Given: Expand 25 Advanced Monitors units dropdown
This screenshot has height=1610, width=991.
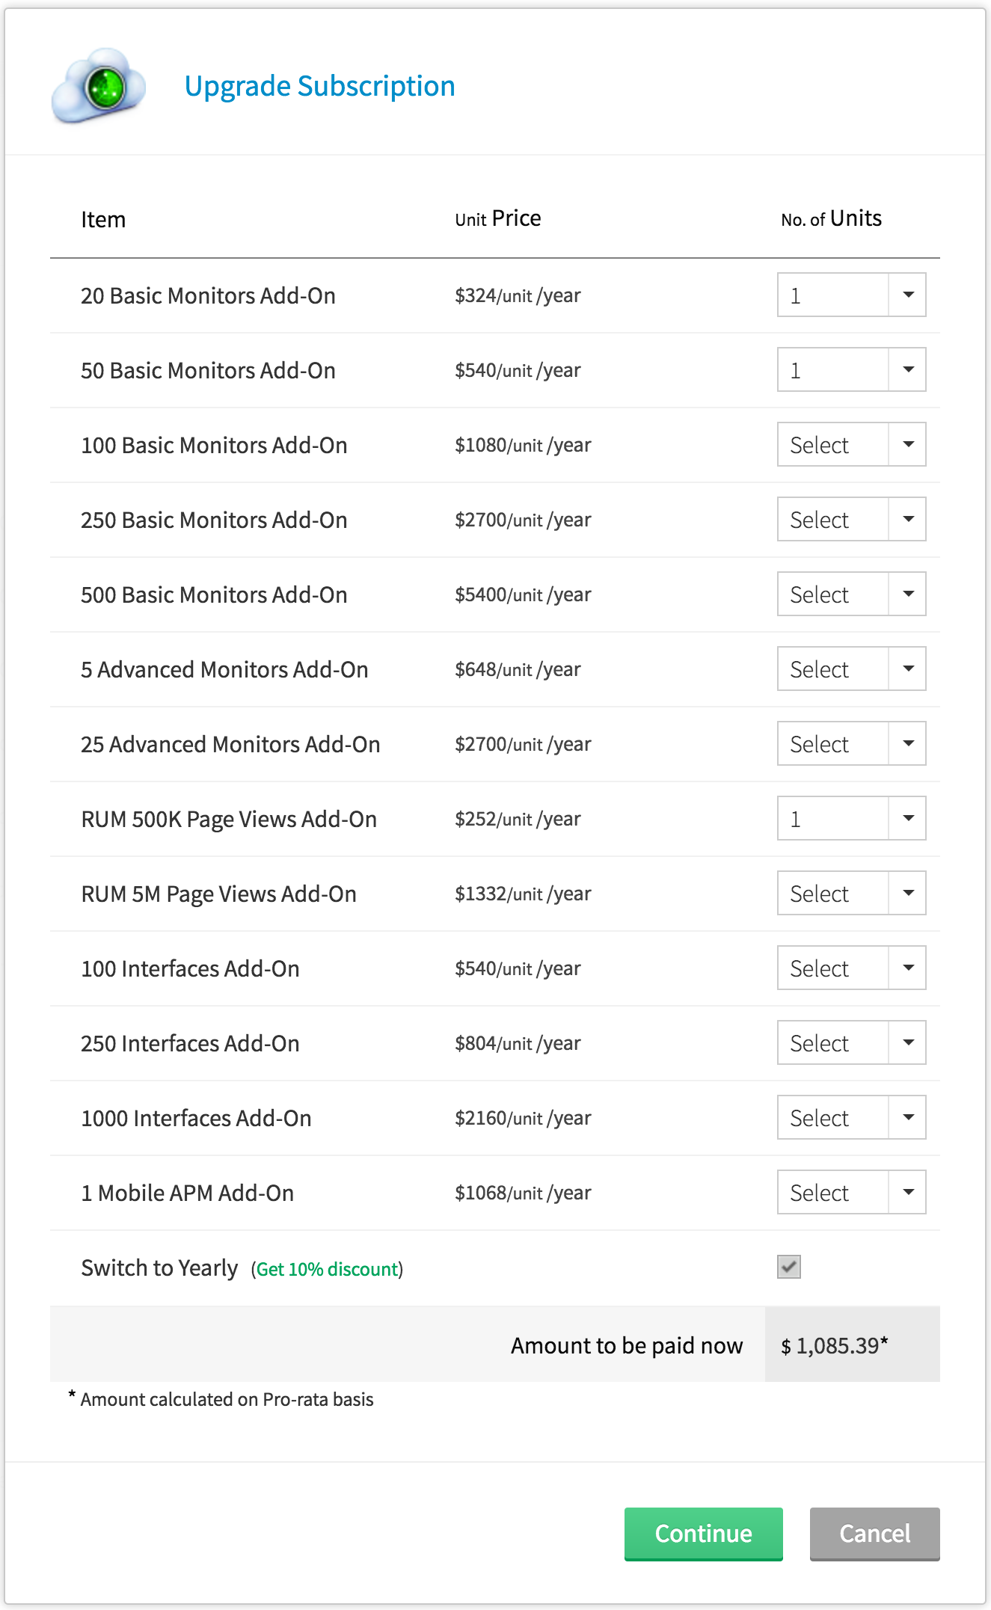Looking at the screenshot, I should coord(851,744).
